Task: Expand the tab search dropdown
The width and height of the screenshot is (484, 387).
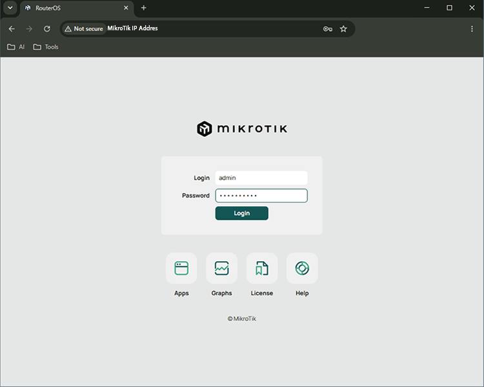Action: point(10,8)
